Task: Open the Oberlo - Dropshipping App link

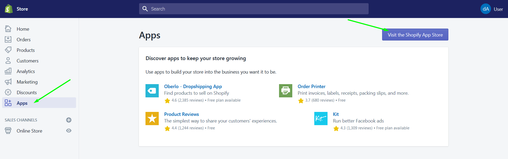Action: click(x=193, y=87)
